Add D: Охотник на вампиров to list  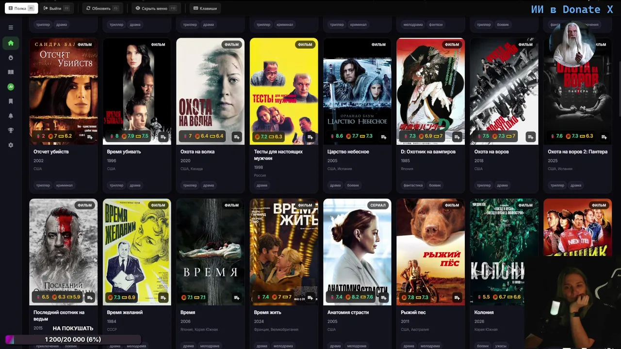coord(457,137)
